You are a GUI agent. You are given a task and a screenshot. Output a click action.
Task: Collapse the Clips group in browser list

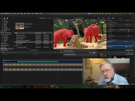[x=15, y=45]
